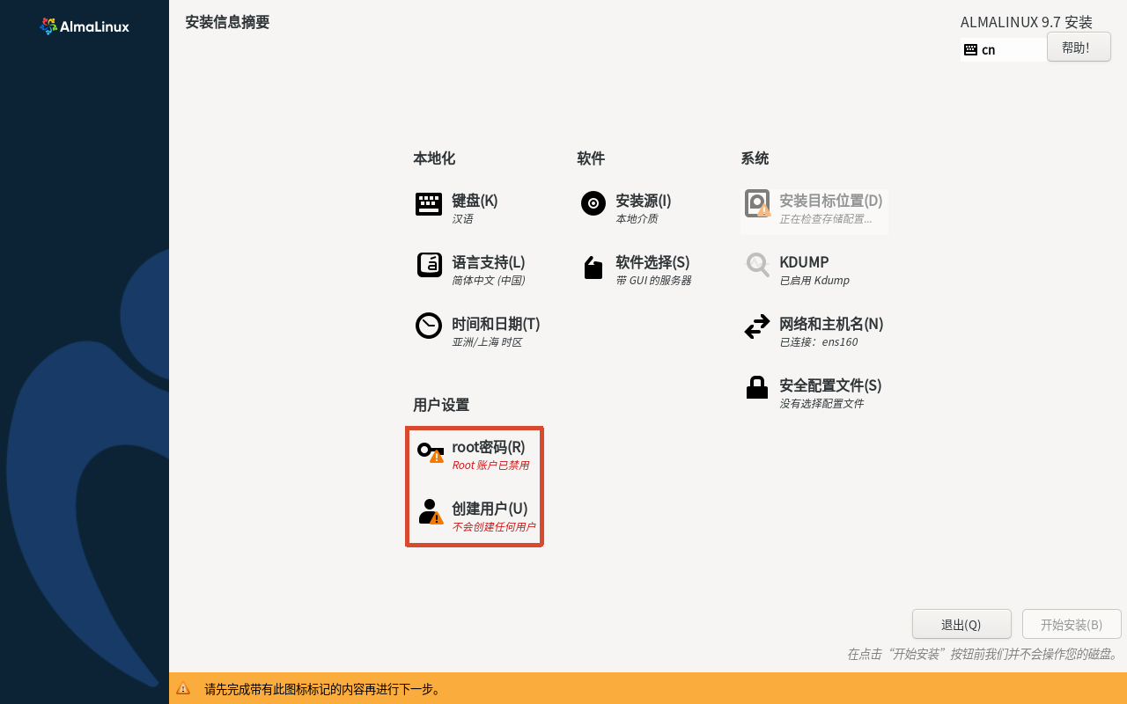Viewport: 1127px width, 704px height.
Task: Open 语言支持(L) language support
Action: tap(471, 270)
